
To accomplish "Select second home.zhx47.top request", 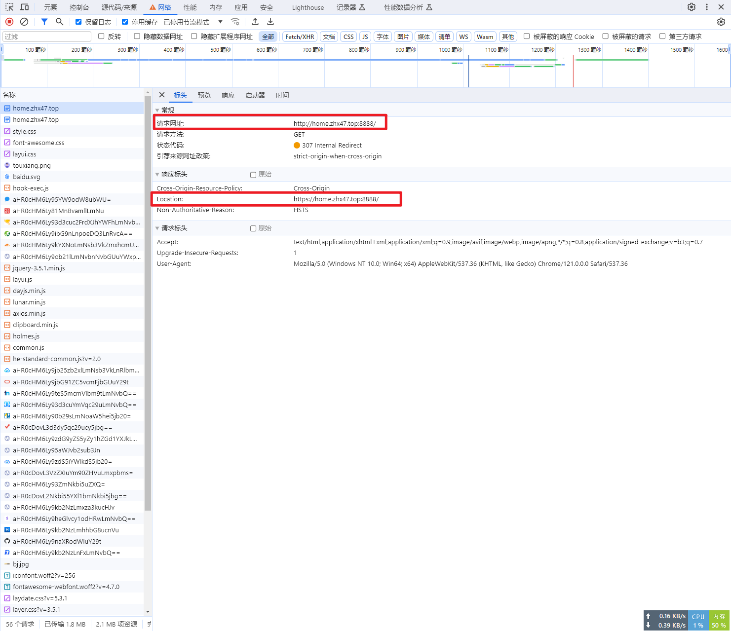I will coord(72,120).
